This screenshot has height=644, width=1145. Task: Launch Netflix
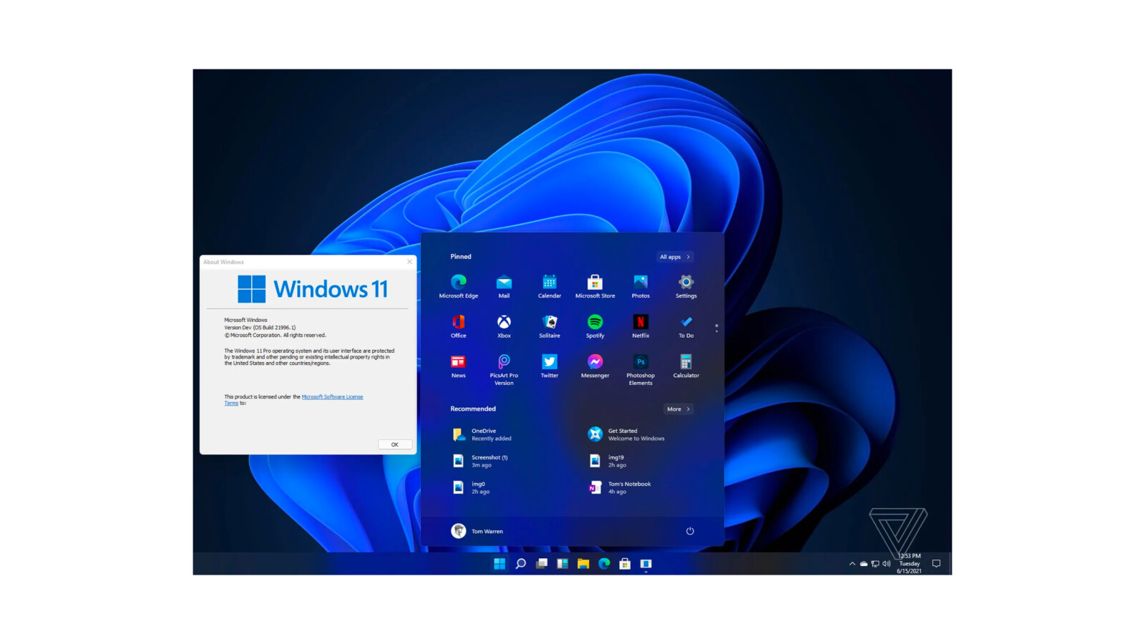pyautogui.click(x=640, y=326)
